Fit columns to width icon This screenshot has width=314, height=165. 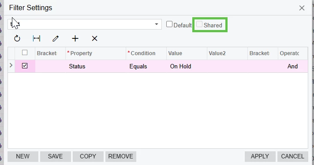37,38
